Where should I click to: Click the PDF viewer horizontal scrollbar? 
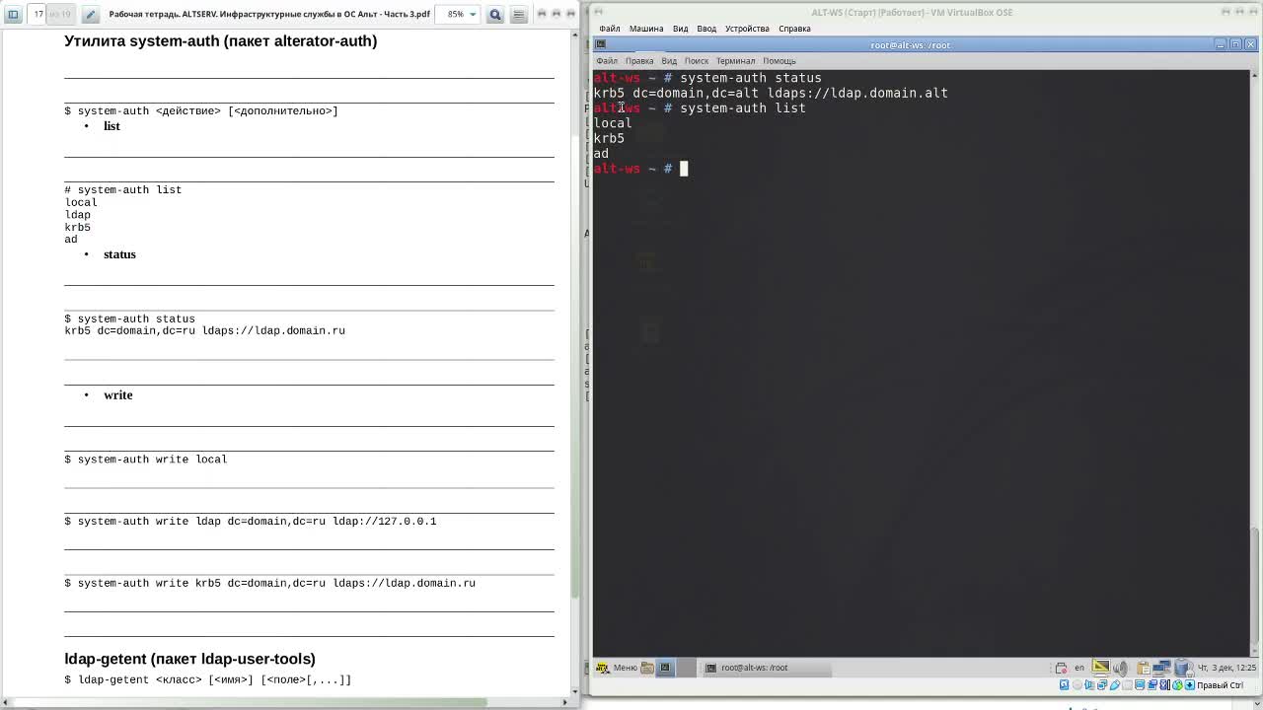(x=286, y=702)
